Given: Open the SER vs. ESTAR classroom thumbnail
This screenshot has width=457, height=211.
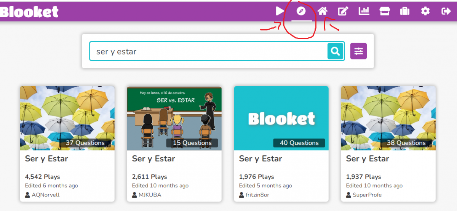Looking at the screenshot, I should click(174, 118).
